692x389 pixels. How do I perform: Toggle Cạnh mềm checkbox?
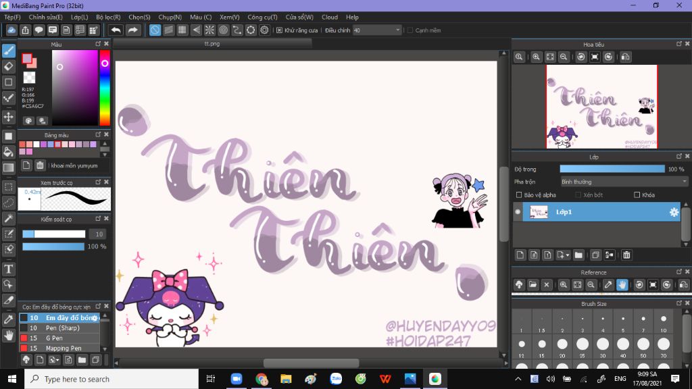[x=410, y=30]
